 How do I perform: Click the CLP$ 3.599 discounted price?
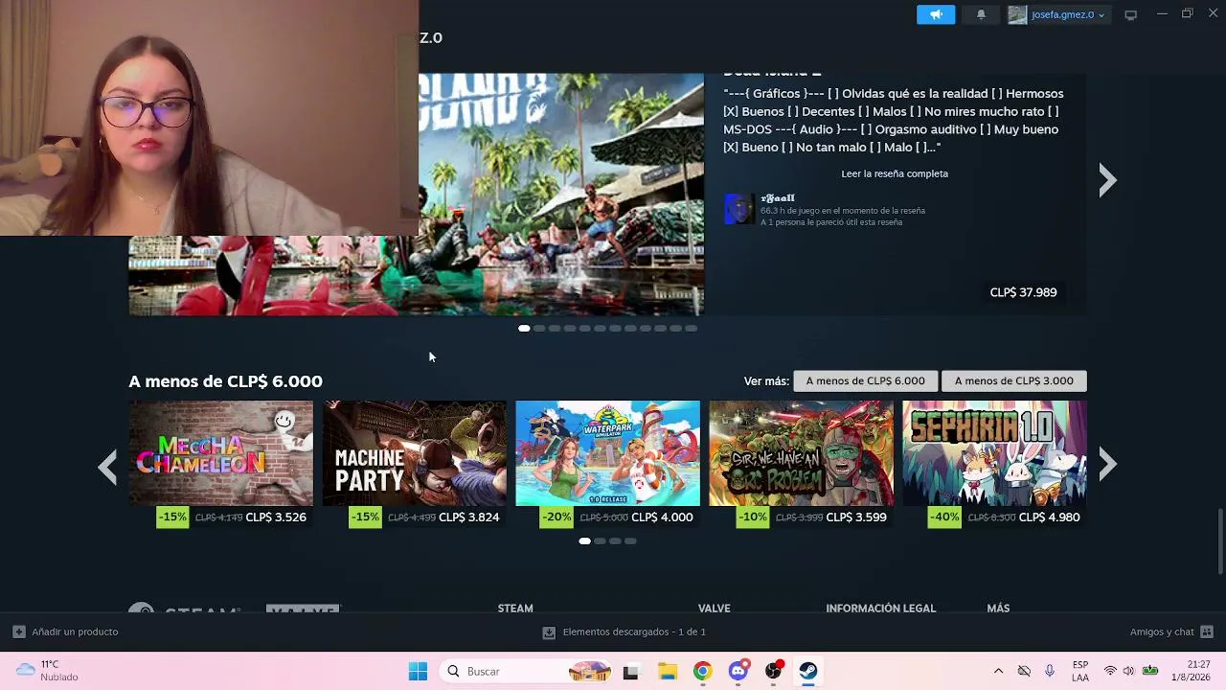856,517
